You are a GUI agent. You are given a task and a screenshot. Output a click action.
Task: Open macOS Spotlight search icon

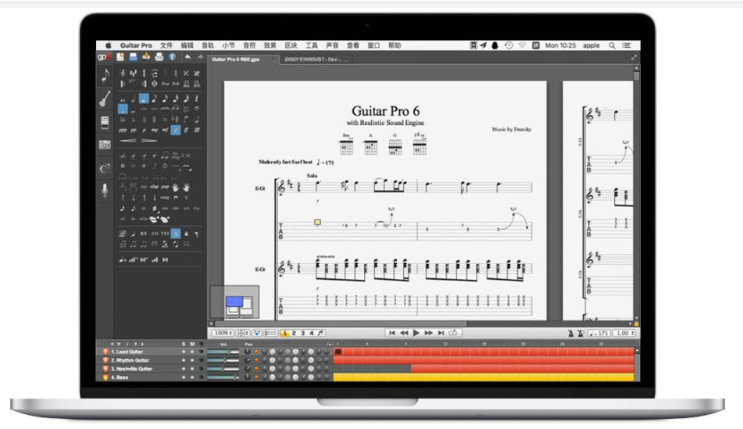613,45
